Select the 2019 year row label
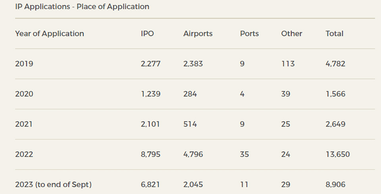Screen dimensions: 381x194 coord(24,64)
